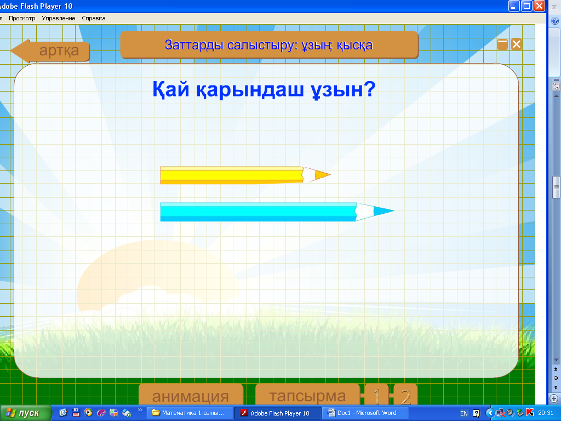Click the Kaspersky tray icon
561x421 pixels.
click(530, 413)
